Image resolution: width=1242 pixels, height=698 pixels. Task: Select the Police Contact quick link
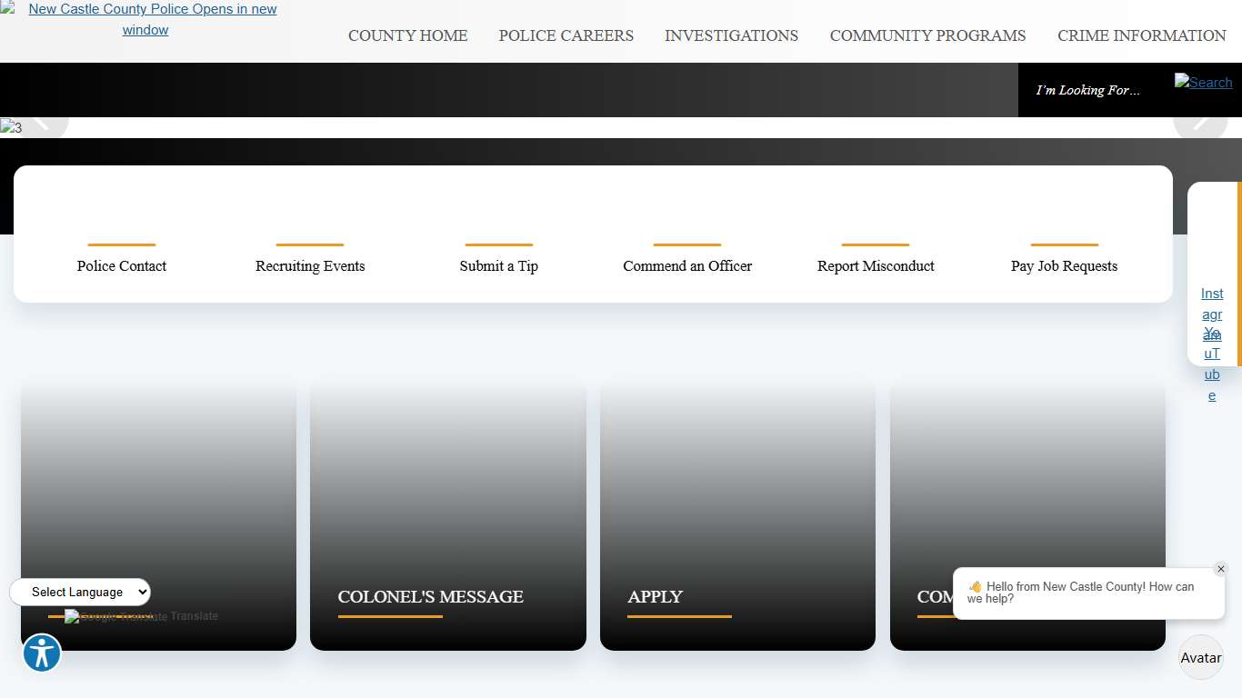[122, 265]
